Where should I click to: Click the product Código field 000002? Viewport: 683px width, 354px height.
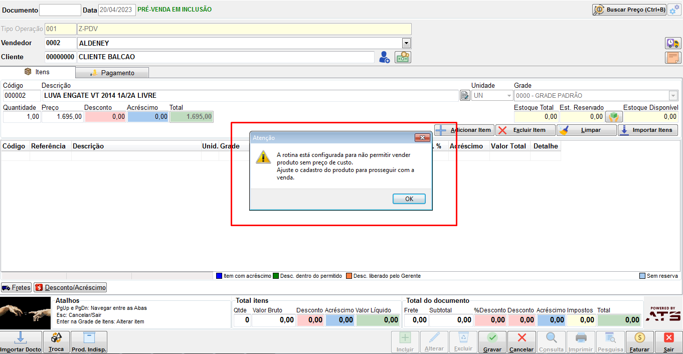[x=22, y=95]
